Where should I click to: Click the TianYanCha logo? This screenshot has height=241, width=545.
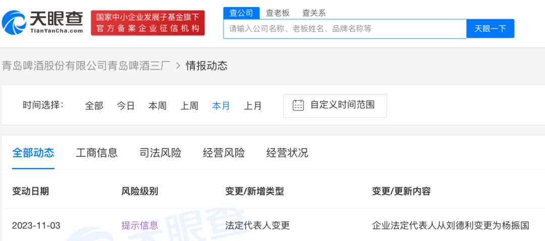pyautogui.click(x=42, y=22)
